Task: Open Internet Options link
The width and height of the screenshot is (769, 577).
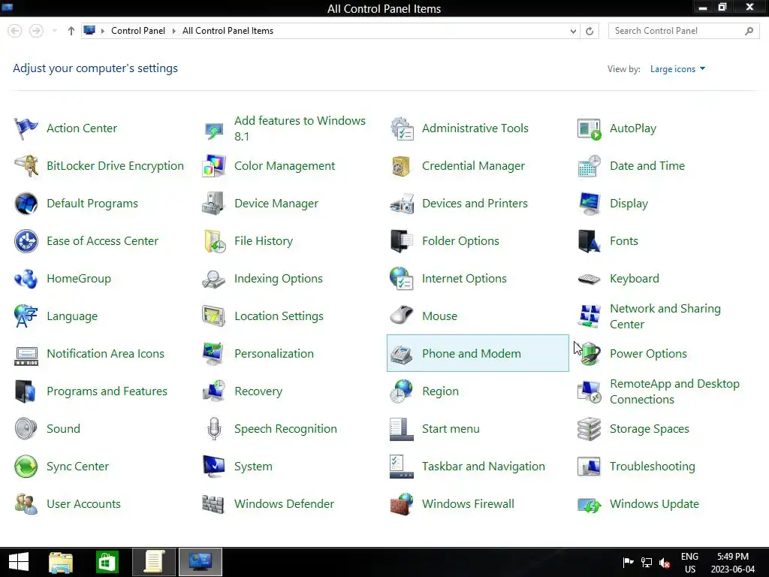Action: (464, 279)
